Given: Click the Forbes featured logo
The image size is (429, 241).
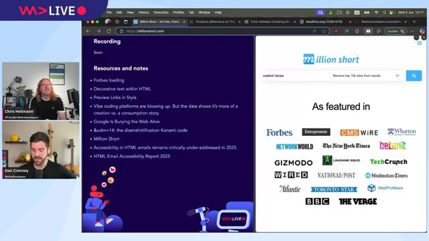Looking at the screenshot, I should tap(280, 133).
